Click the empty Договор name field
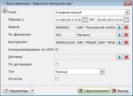The image size is (133, 96). [96, 57]
